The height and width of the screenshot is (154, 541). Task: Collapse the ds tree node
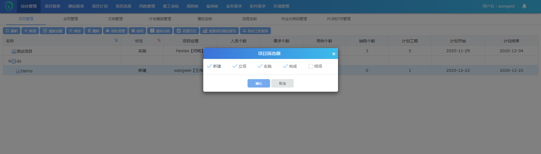click(10, 61)
